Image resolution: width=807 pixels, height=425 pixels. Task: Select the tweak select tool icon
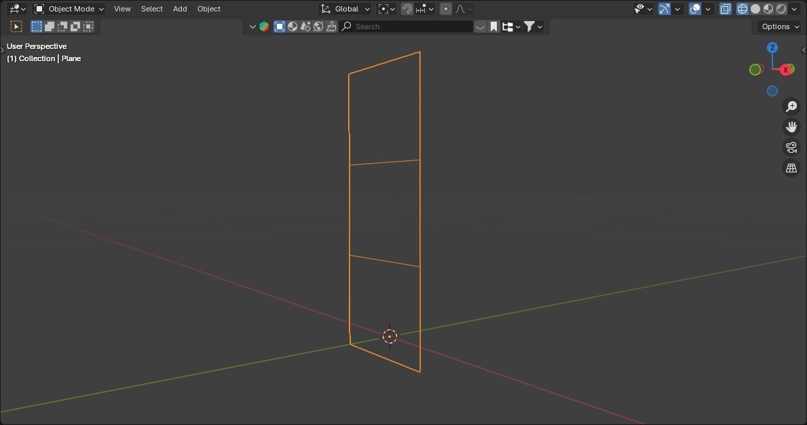(16, 26)
